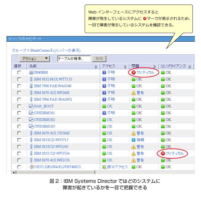Open the グループ breadcrumb link
The image size is (201, 199).
tap(19, 50)
